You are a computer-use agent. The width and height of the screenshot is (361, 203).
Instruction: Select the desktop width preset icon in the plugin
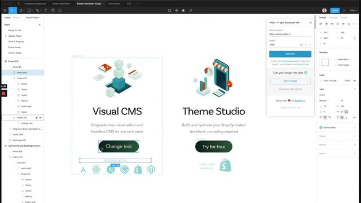301,45
